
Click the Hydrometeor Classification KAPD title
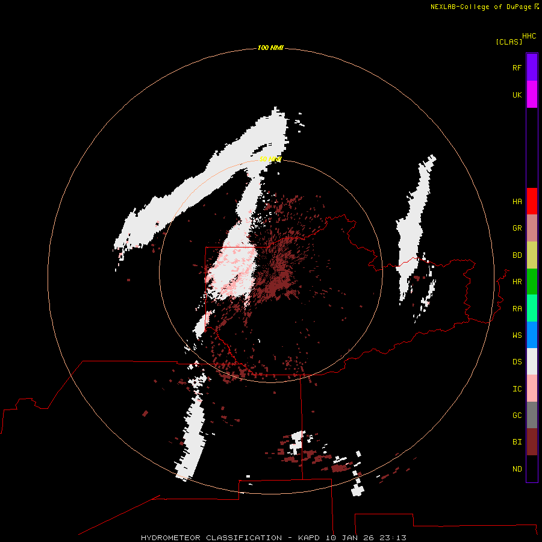[273, 538]
